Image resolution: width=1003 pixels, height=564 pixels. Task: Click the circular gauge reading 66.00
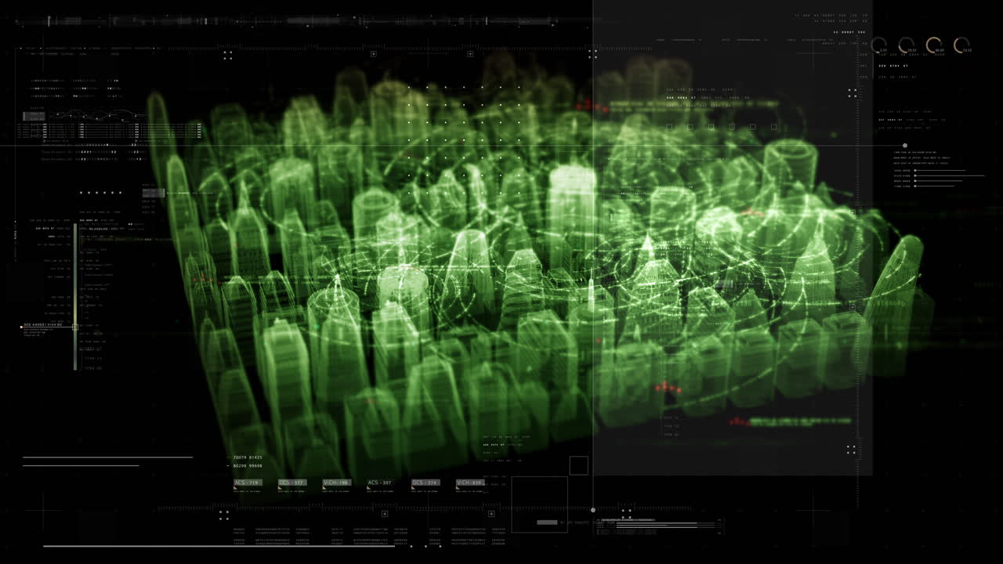coord(934,45)
